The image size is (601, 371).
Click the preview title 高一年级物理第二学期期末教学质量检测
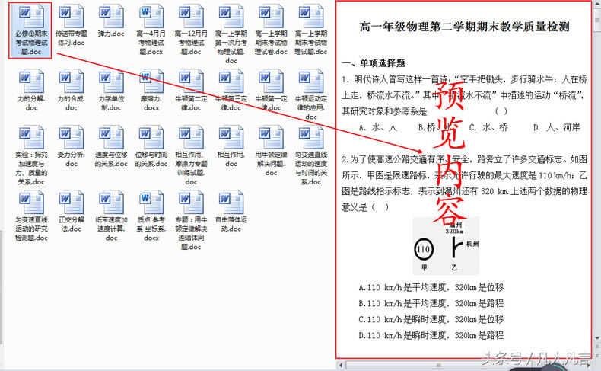464,26
